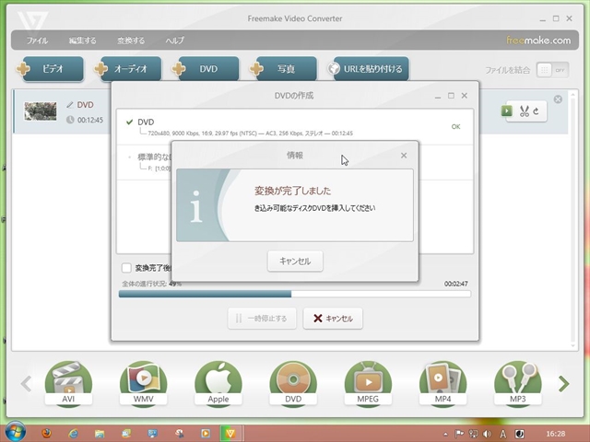The height and width of the screenshot is (442, 590).
Task: Select MP4 output format
Action: [x=442, y=382]
